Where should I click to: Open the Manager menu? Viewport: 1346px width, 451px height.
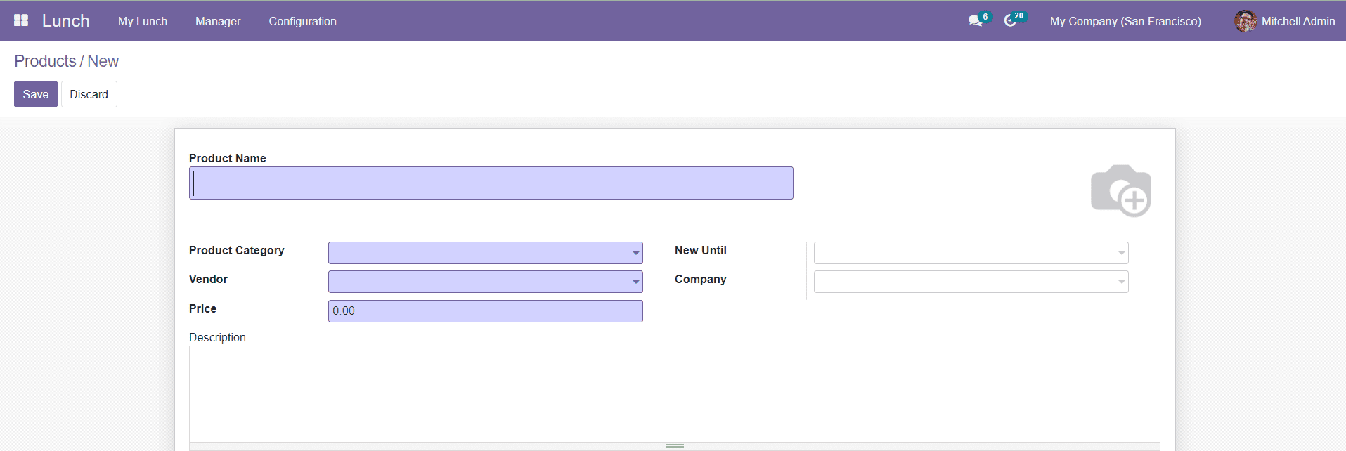click(x=218, y=21)
